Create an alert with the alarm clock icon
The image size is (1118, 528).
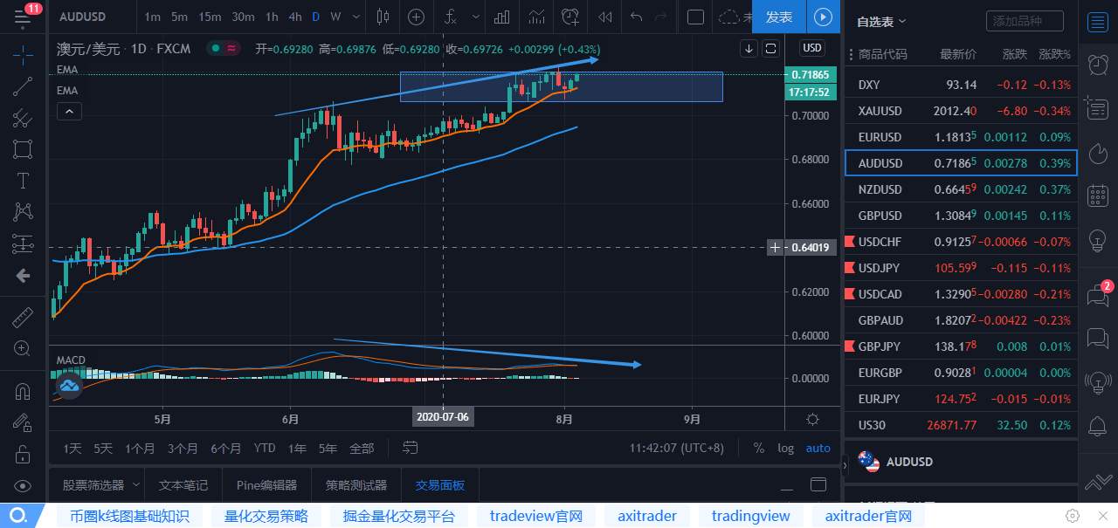(x=570, y=17)
